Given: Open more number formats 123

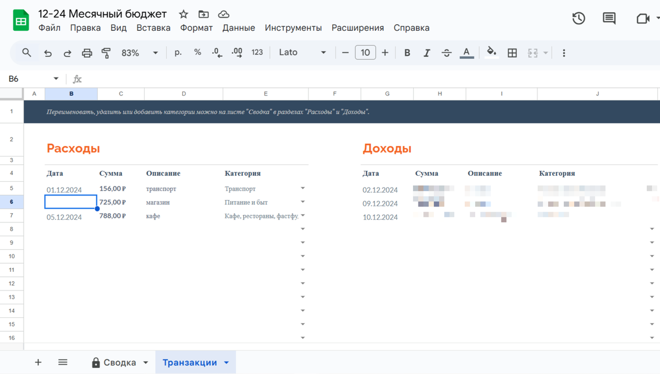Looking at the screenshot, I should tap(257, 53).
